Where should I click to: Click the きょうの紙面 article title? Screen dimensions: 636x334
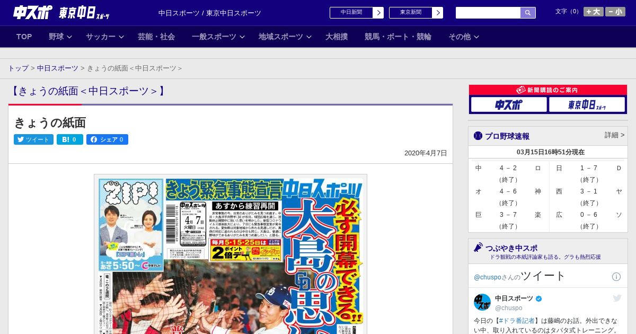[50, 122]
